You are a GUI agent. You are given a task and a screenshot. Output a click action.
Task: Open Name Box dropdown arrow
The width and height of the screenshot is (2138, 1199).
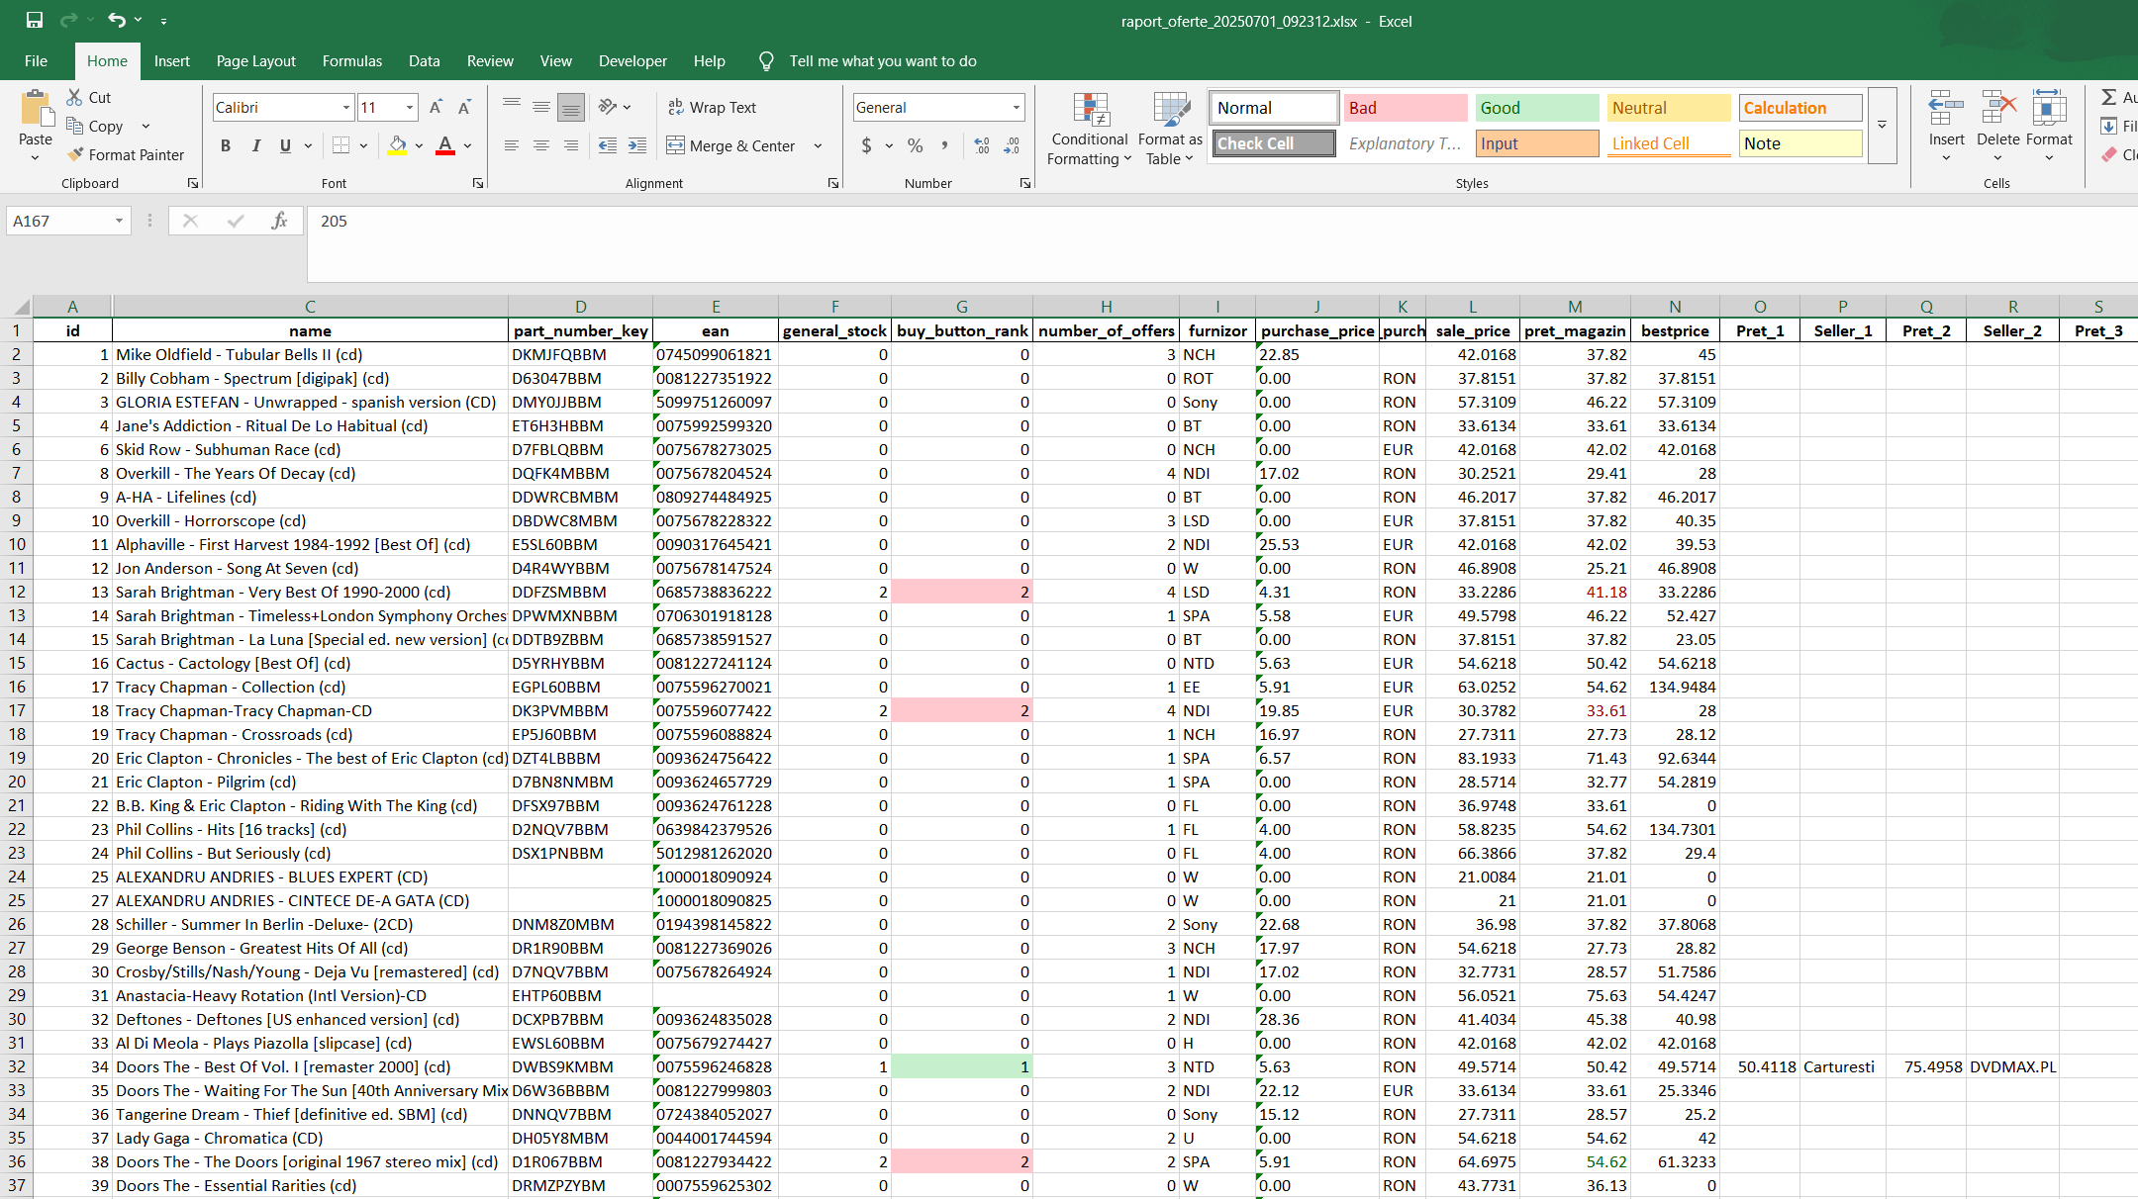point(119,221)
